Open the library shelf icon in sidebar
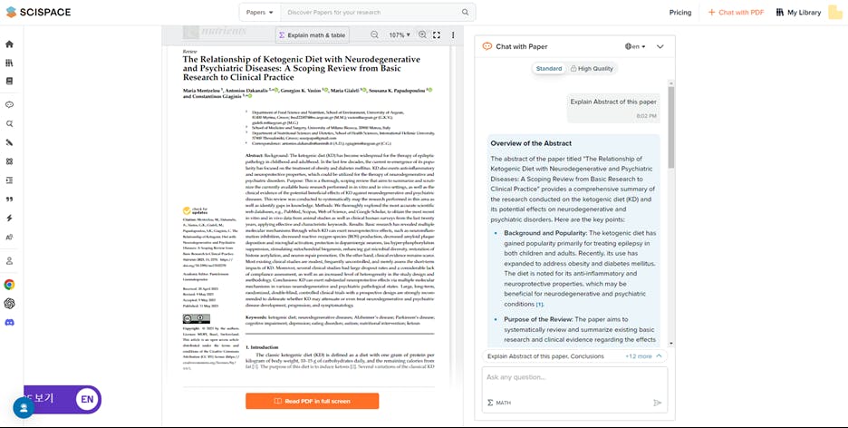 pyautogui.click(x=9, y=63)
